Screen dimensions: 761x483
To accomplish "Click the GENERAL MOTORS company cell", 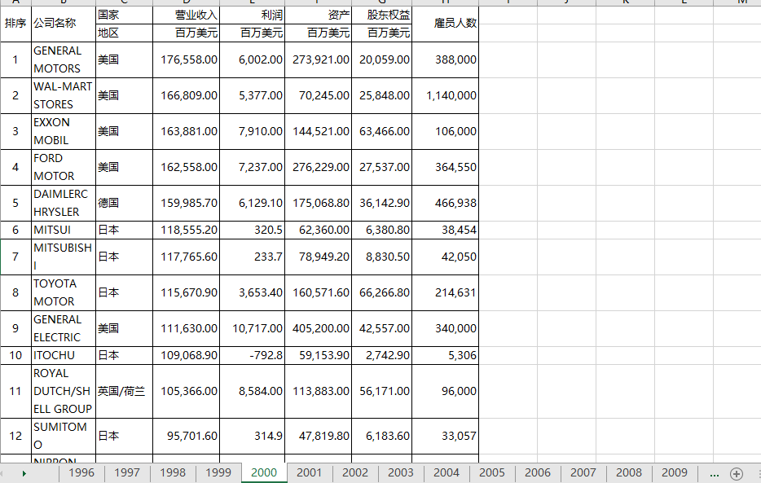I will (x=64, y=59).
